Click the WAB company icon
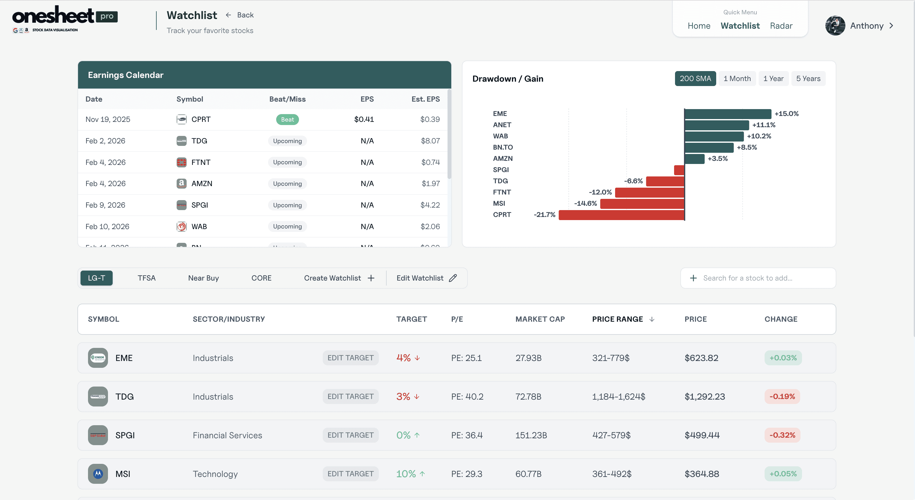The height and width of the screenshot is (500, 915). click(182, 226)
